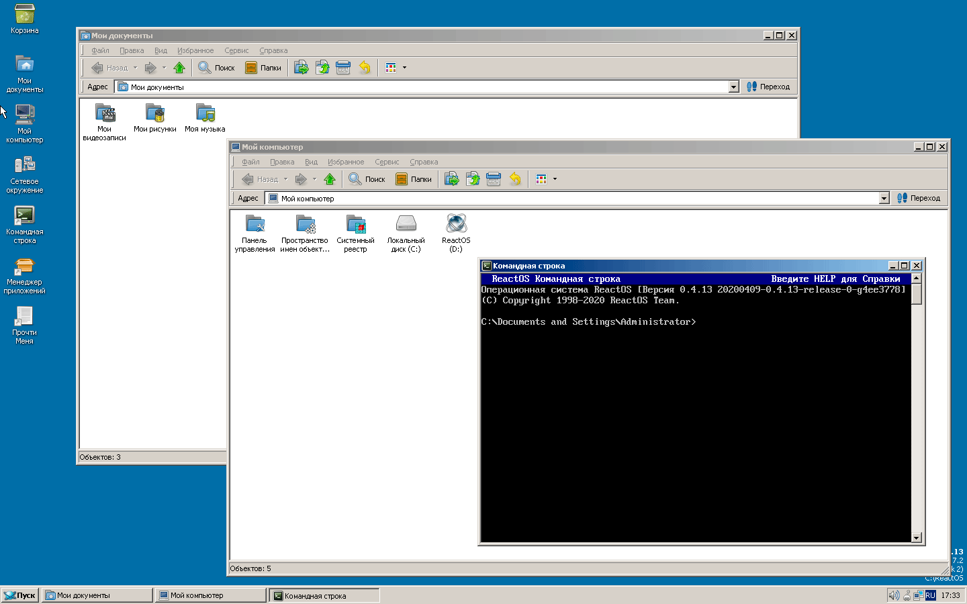Screen dimensions: 967x604
Task: Click the volume speaker icon in system tray
Action: (893, 595)
